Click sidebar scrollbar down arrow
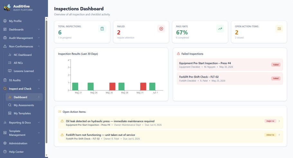293x158 pixels. pyautogui.click(x=47, y=155)
